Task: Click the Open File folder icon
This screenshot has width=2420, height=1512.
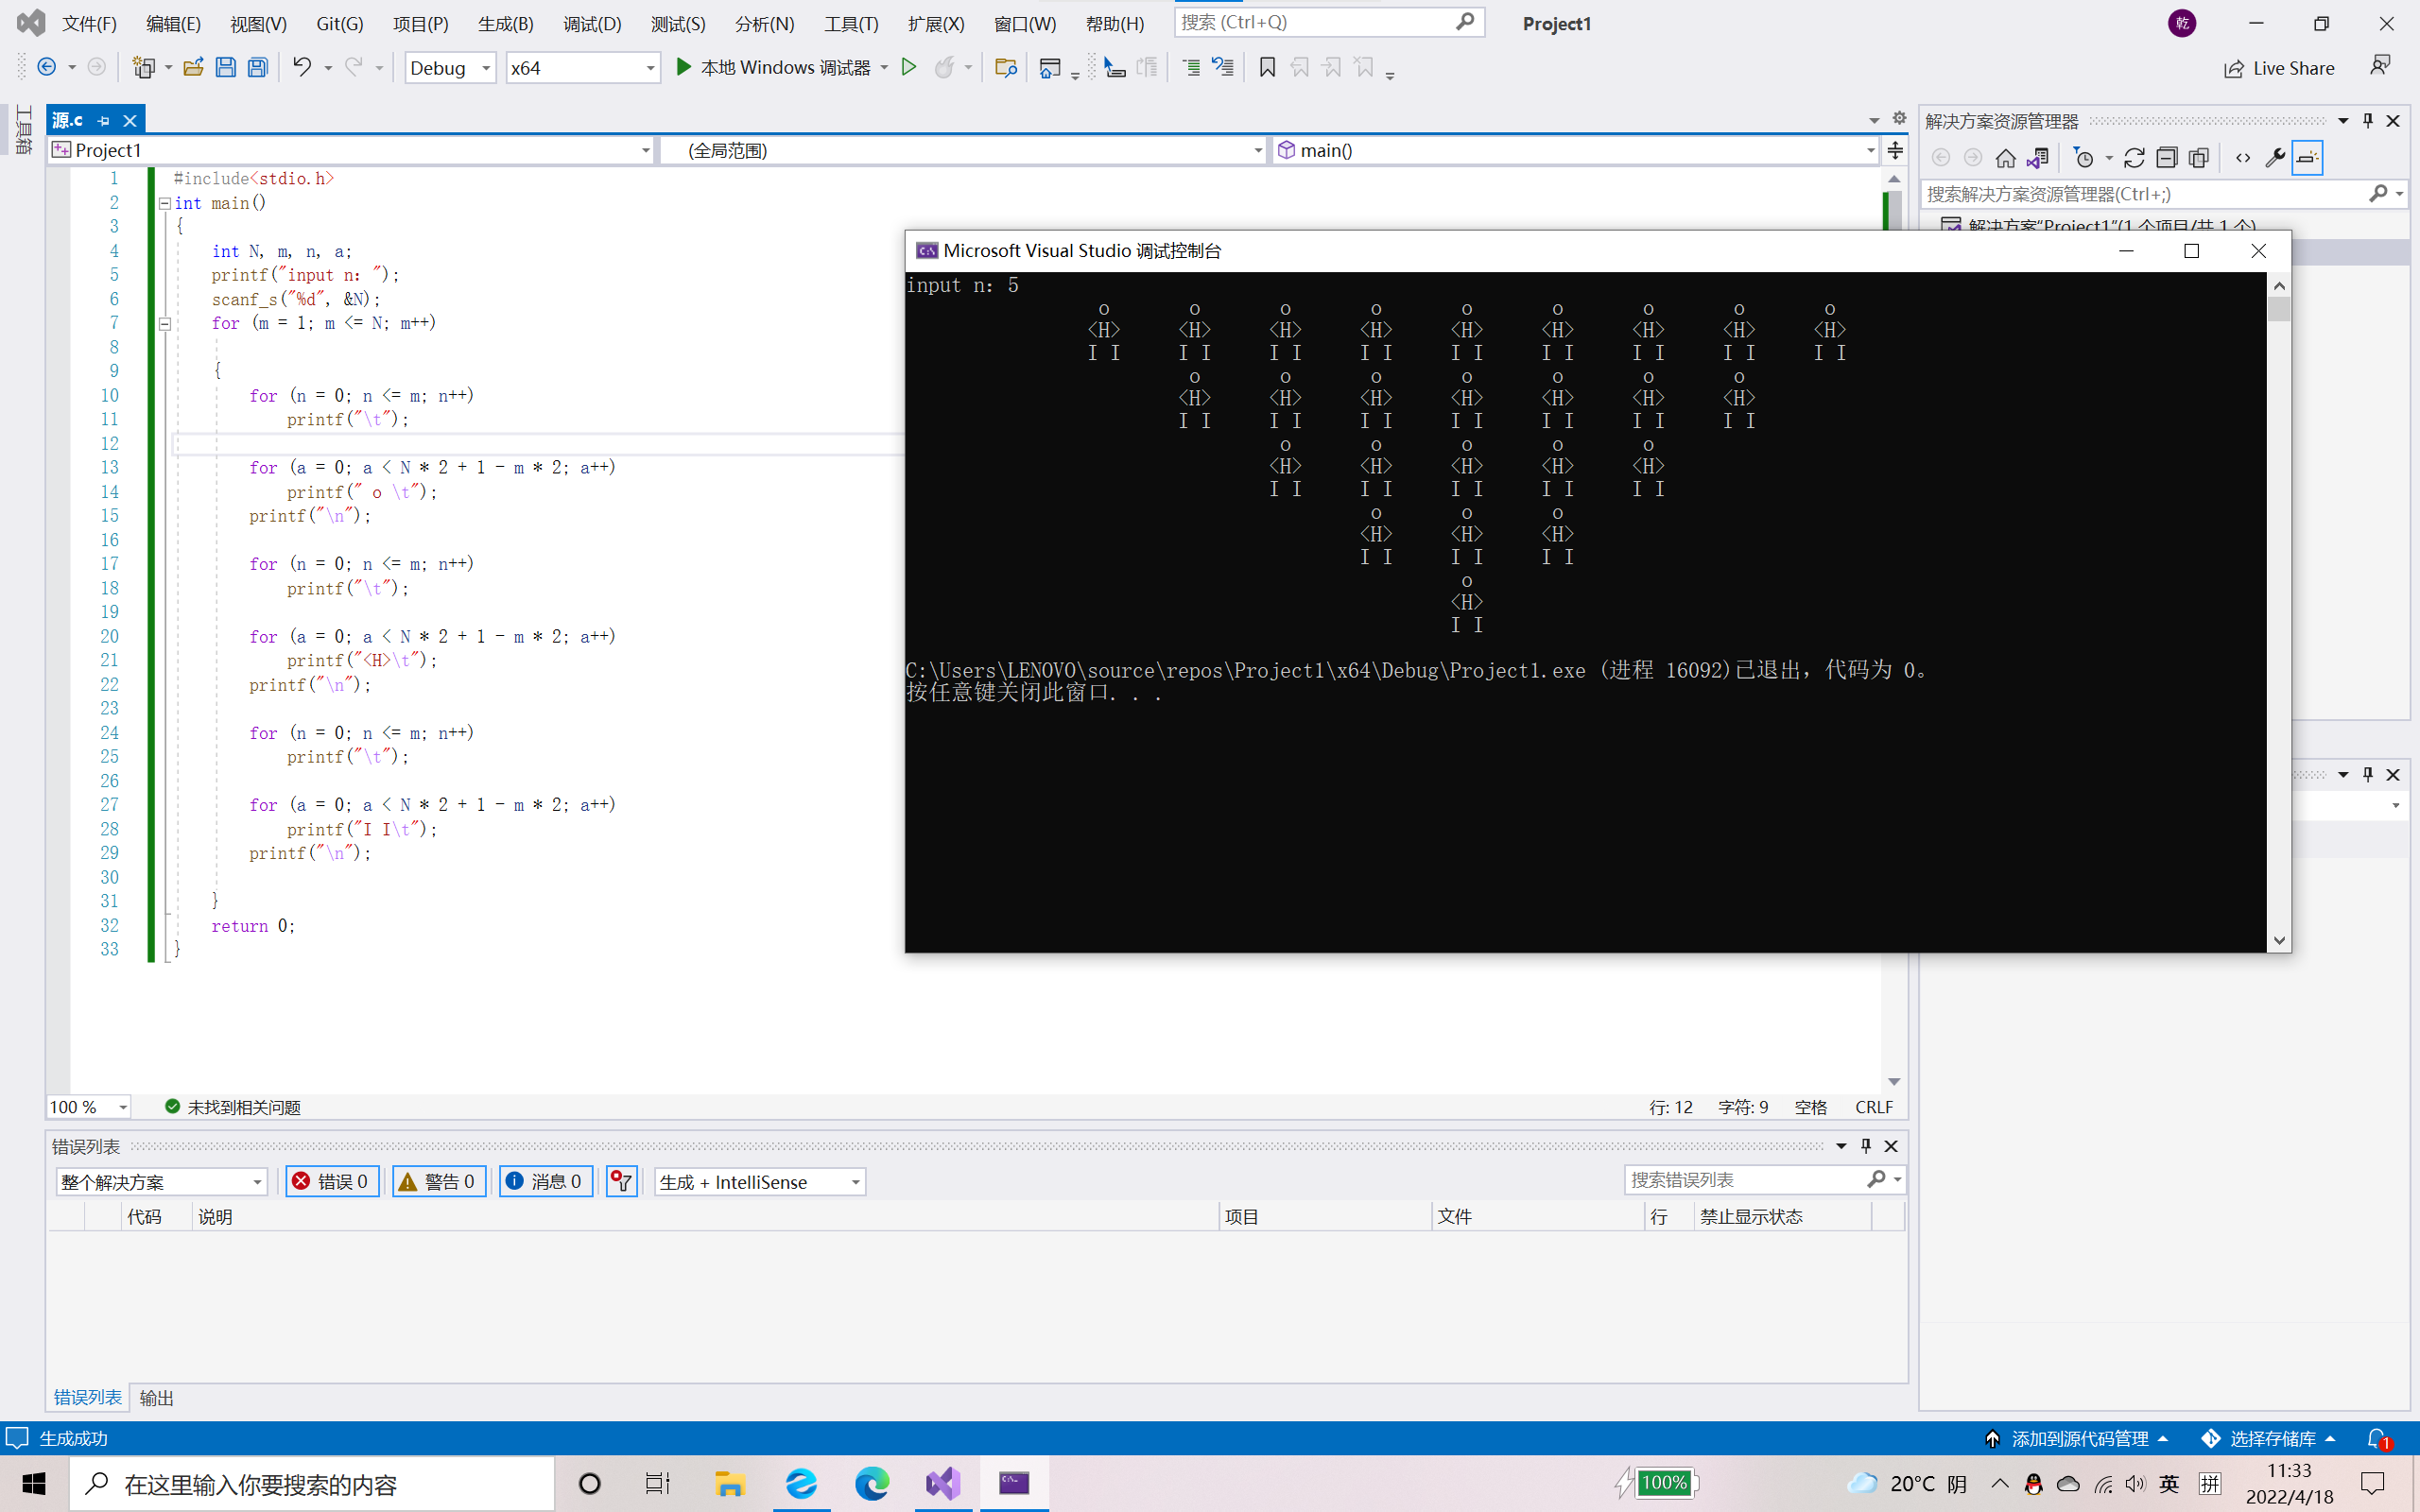Action: pyautogui.click(x=193, y=67)
